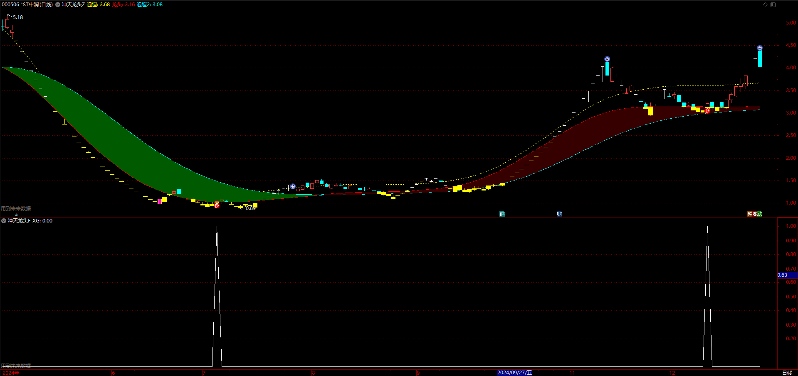Click the magenta candle near the June low

tap(160, 202)
